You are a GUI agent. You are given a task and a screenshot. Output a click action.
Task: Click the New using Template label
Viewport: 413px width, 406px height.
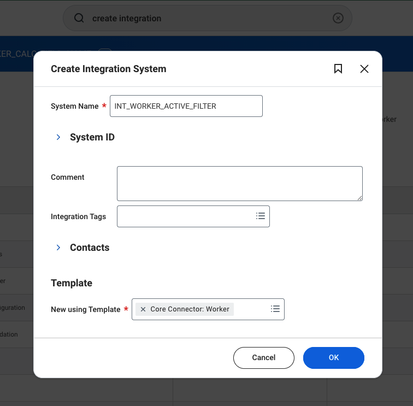[x=85, y=309]
